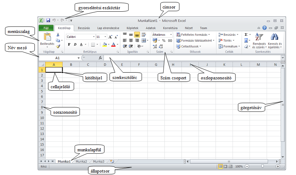Decrease font size with the small A icon
Image resolution: width=296 pixels, height=175 pixels.
116,37
